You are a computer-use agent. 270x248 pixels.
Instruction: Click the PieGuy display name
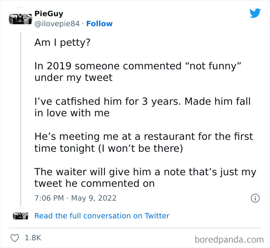[x=49, y=14]
